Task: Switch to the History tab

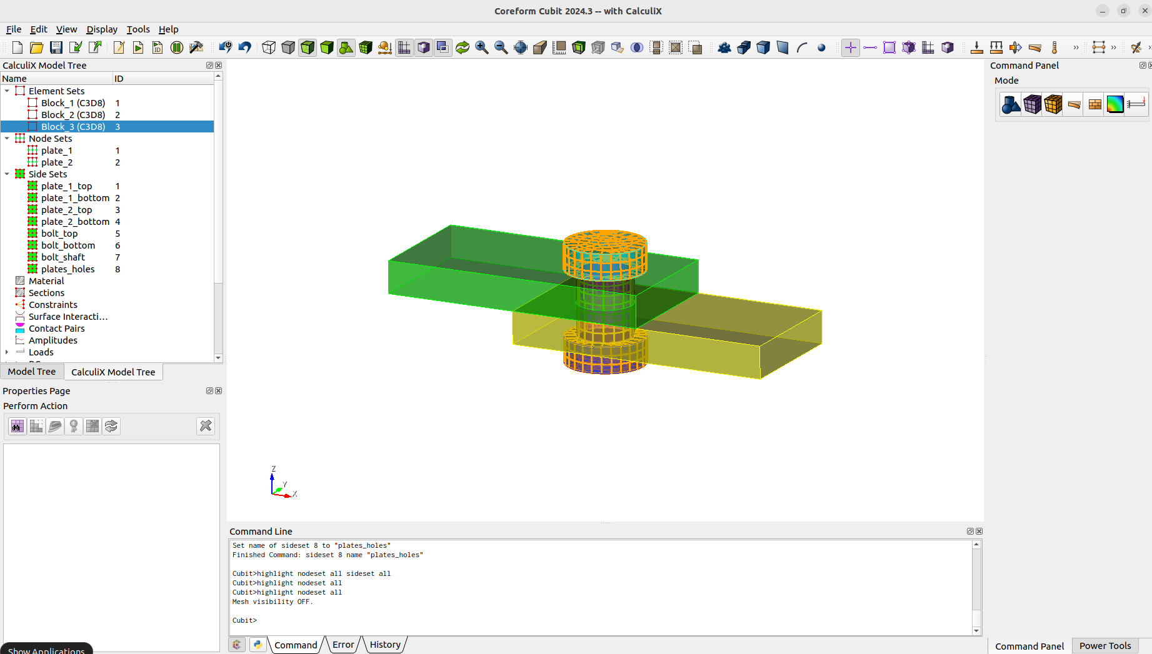Action: (x=385, y=644)
